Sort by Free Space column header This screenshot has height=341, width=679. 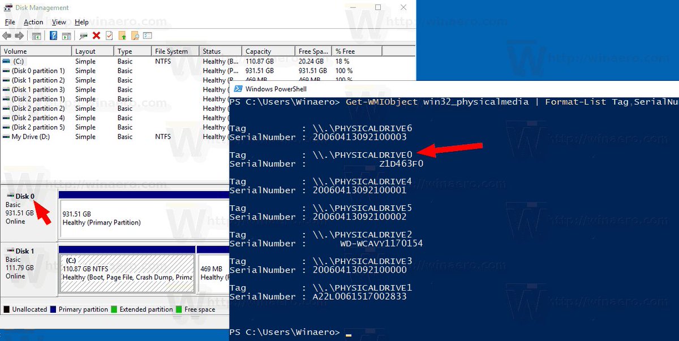coord(313,51)
